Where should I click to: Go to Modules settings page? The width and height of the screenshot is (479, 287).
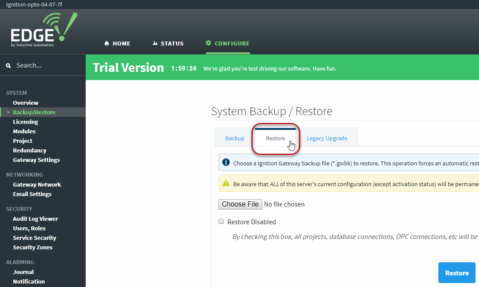click(24, 131)
